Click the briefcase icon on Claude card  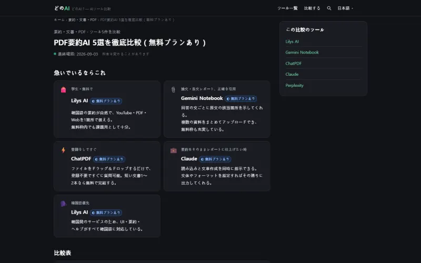coord(174,150)
